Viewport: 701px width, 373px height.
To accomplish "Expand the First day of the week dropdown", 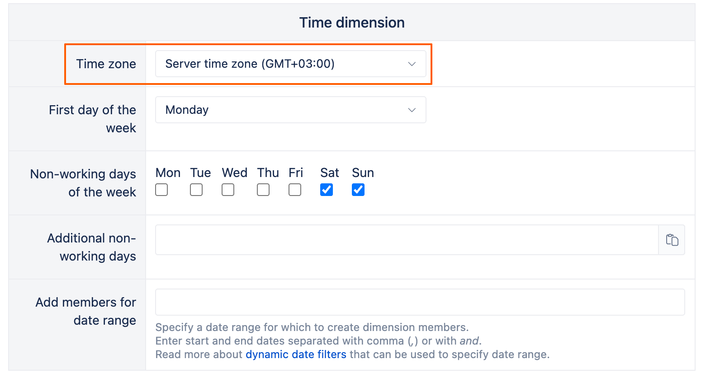I will point(290,110).
